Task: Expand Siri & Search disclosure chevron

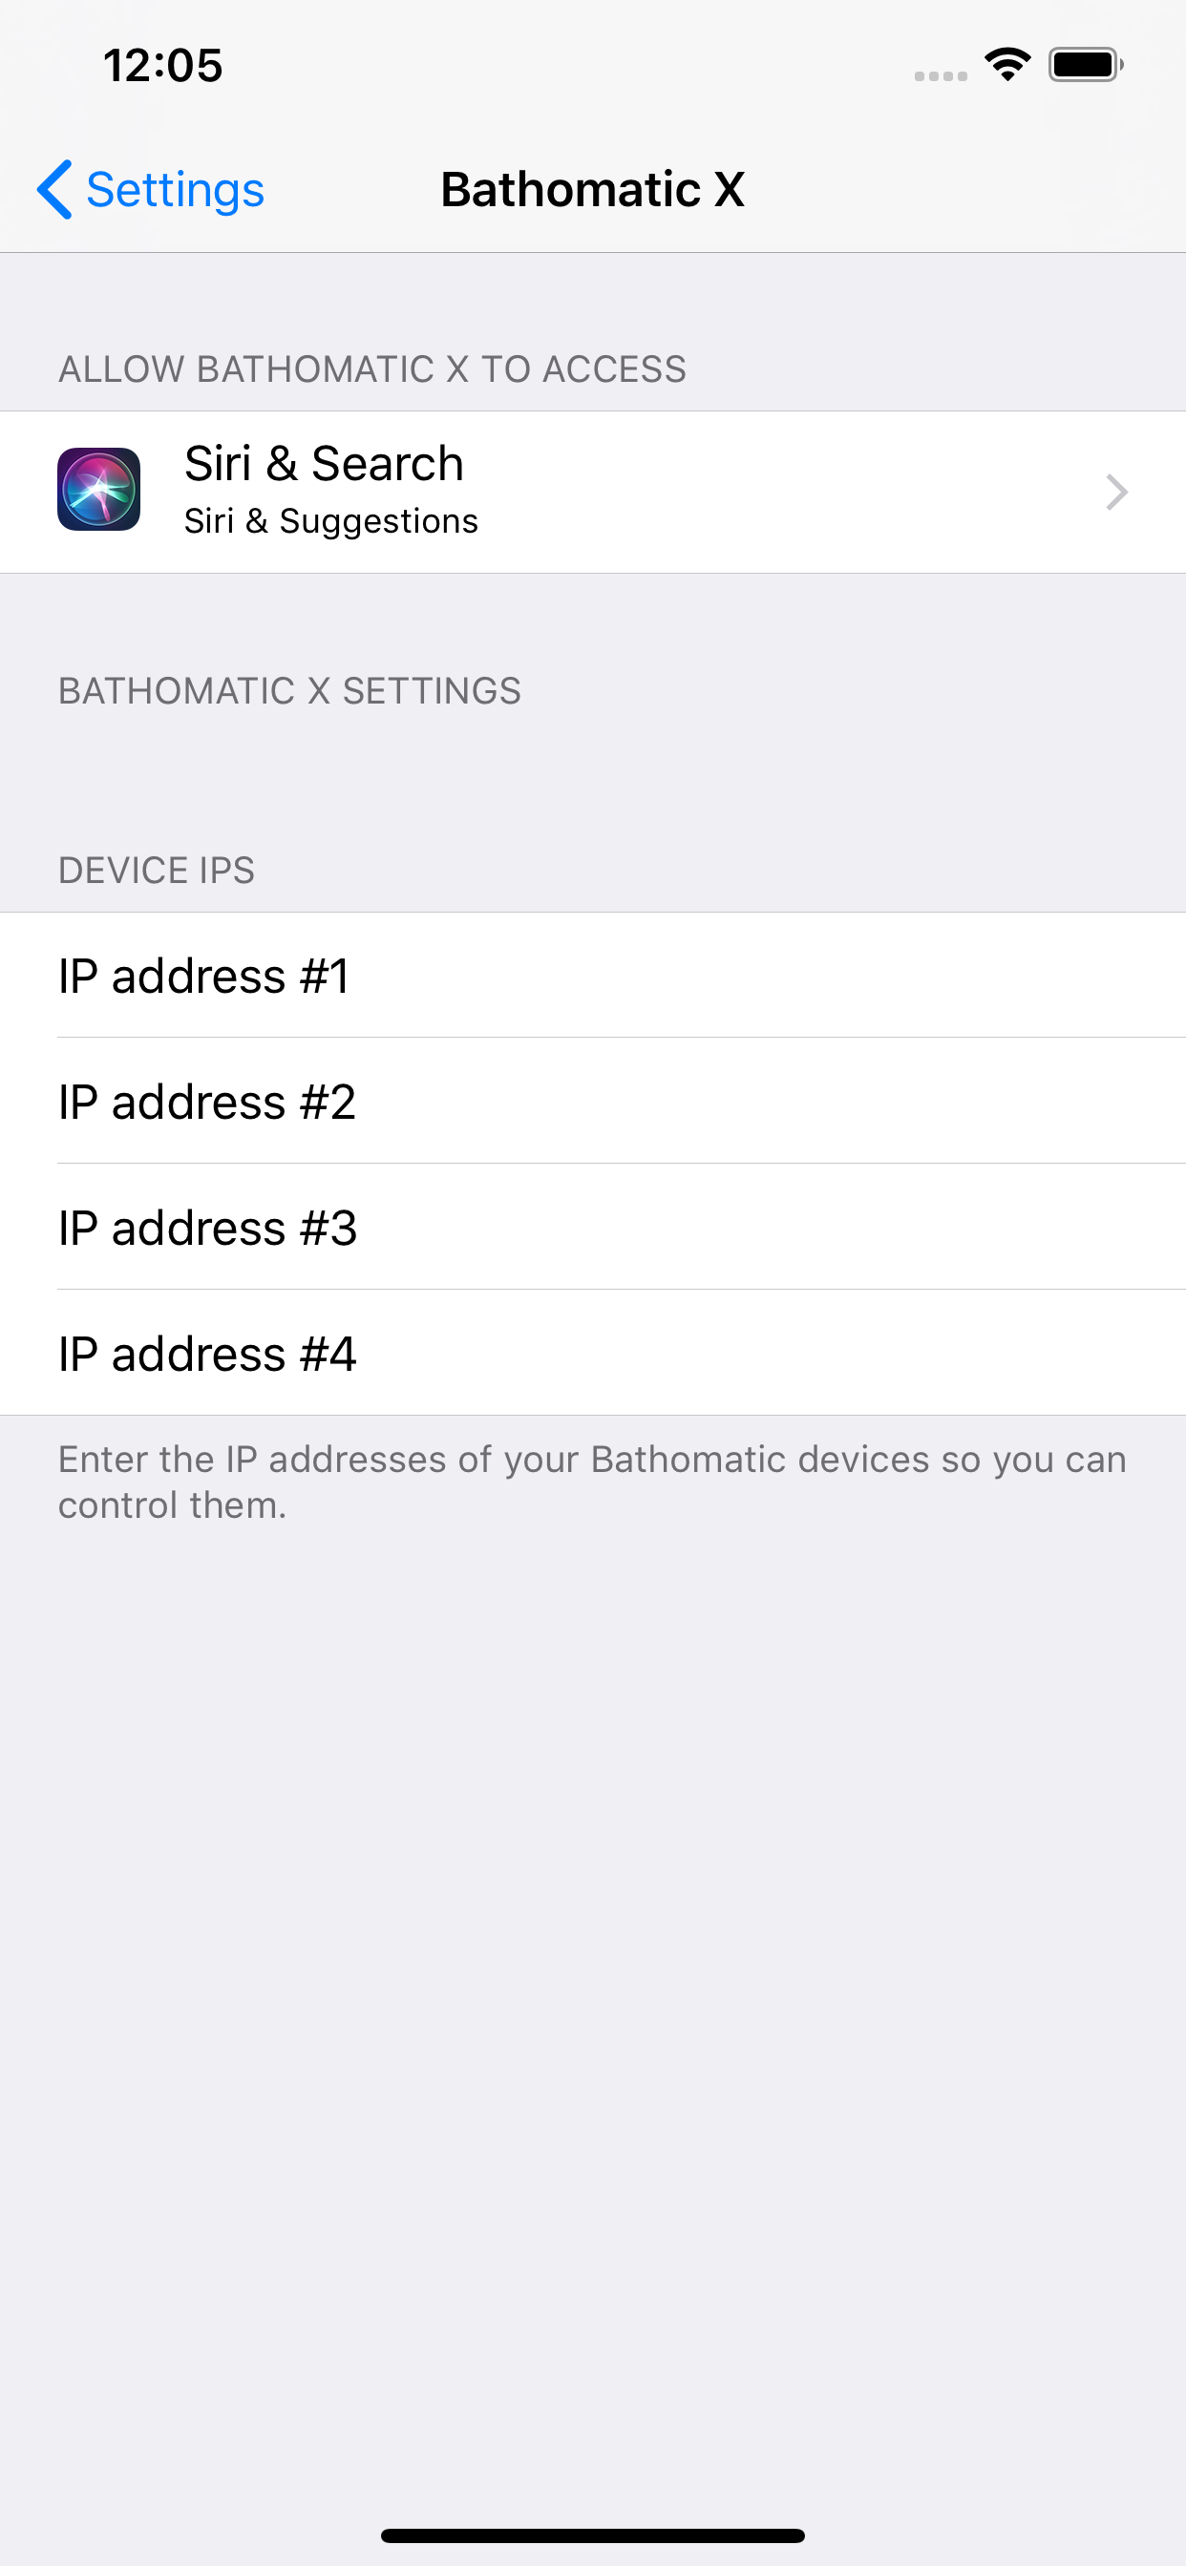Action: [x=1117, y=492]
